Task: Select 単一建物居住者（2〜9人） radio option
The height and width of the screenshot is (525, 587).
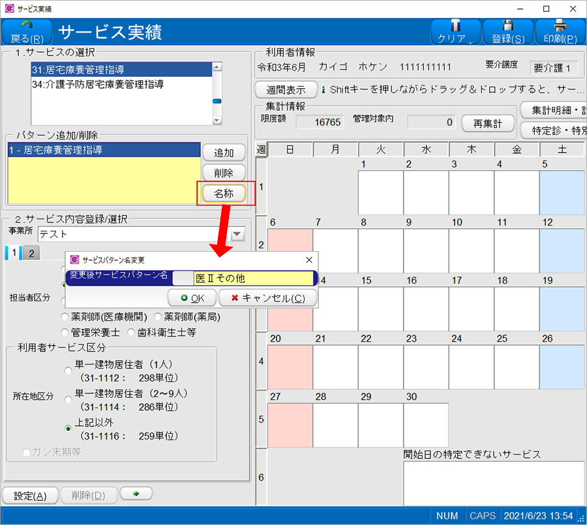Action: [x=68, y=400]
